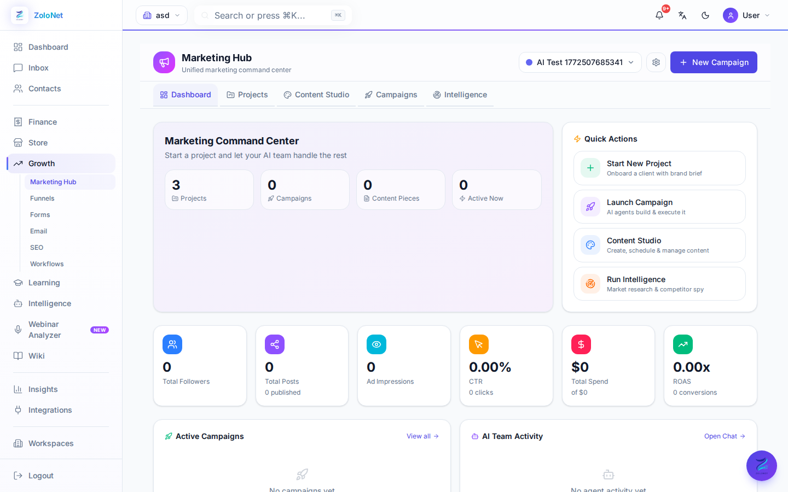This screenshot has width=788, height=492.
Task: Click the Run Intelligence quick action
Action: point(659,284)
